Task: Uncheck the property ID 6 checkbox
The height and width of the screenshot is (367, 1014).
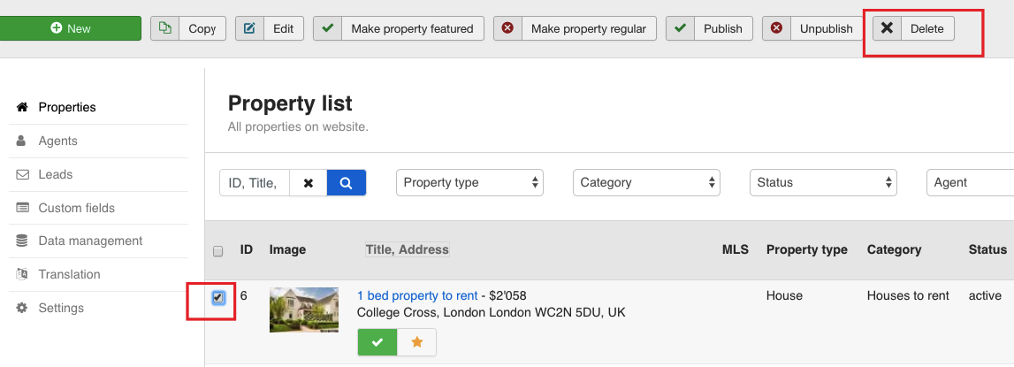Action: coord(218,297)
